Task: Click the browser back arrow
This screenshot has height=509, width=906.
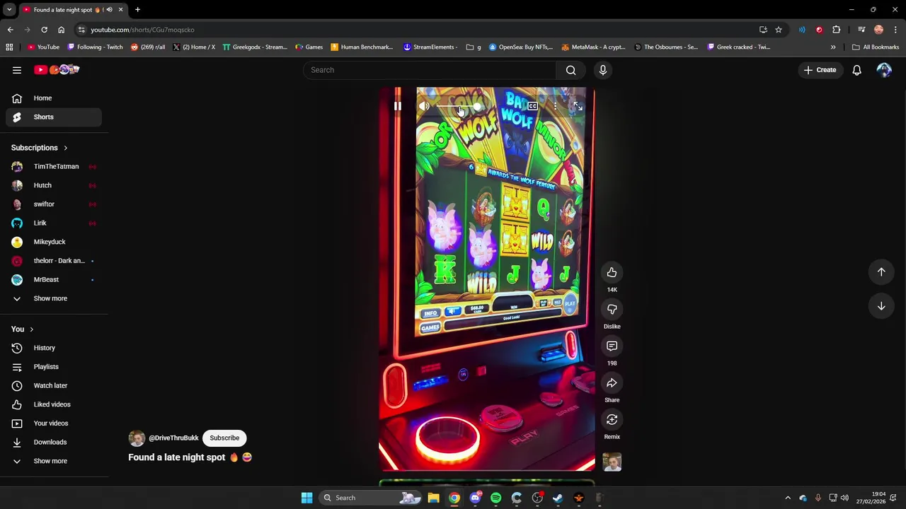Action: (11, 30)
